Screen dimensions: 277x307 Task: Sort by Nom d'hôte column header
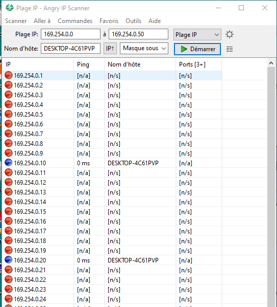pyautogui.click(x=140, y=64)
